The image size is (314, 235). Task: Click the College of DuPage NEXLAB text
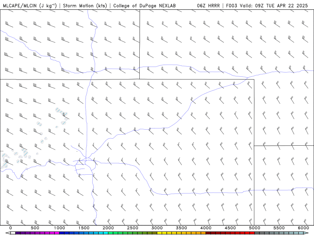coord(144,5)
